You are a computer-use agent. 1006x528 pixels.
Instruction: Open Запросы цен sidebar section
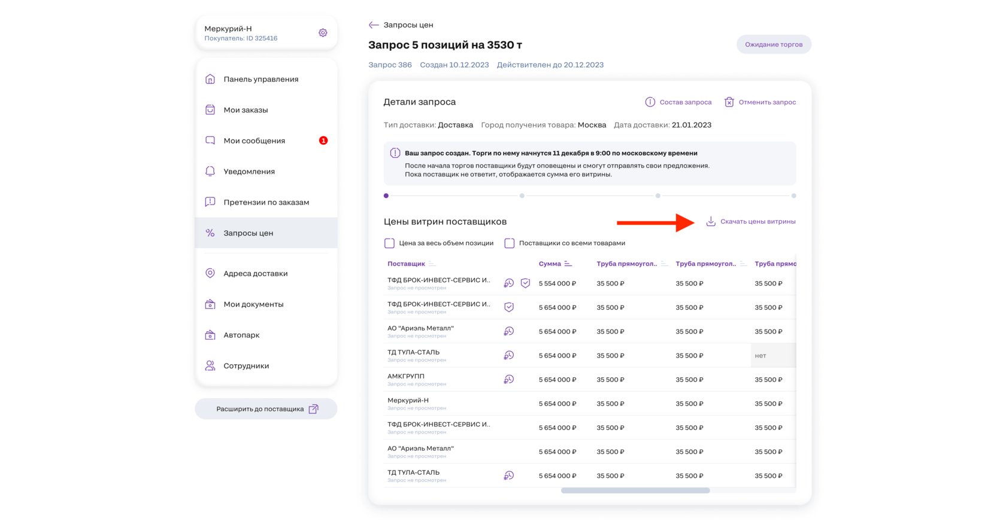pos(266,233)
